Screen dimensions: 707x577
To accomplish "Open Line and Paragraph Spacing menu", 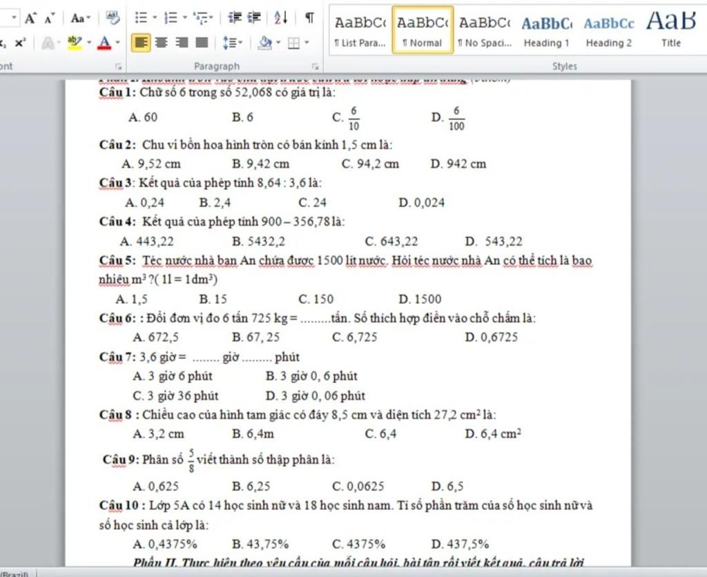I will coord(232,43).
